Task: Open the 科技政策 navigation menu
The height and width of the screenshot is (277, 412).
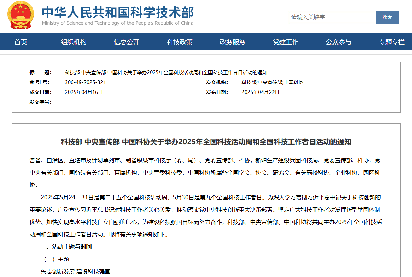Action: tap(180, 42)
